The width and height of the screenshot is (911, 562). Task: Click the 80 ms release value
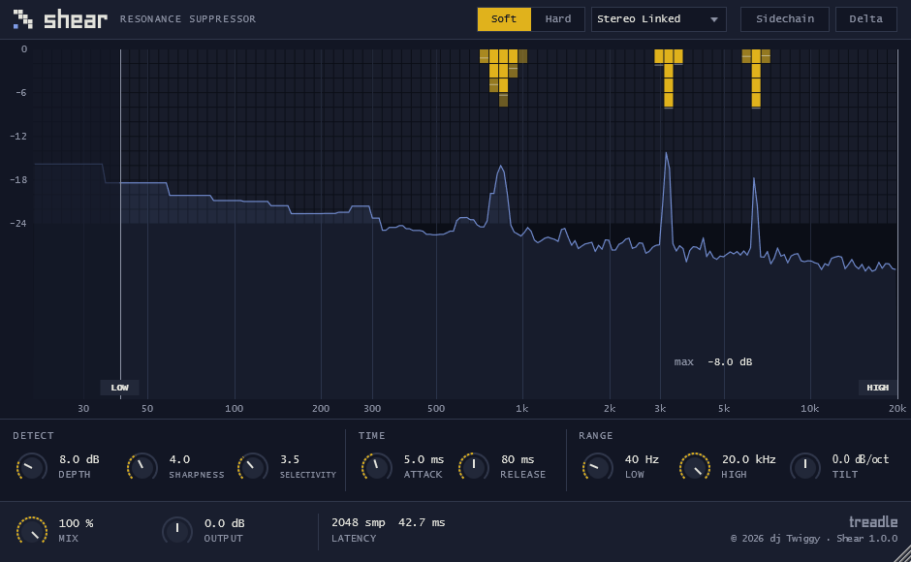(518, 459)
